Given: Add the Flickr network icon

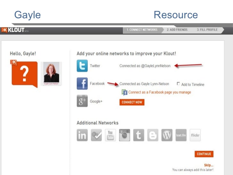Looking at the screenshot, I should pos(195,135).
